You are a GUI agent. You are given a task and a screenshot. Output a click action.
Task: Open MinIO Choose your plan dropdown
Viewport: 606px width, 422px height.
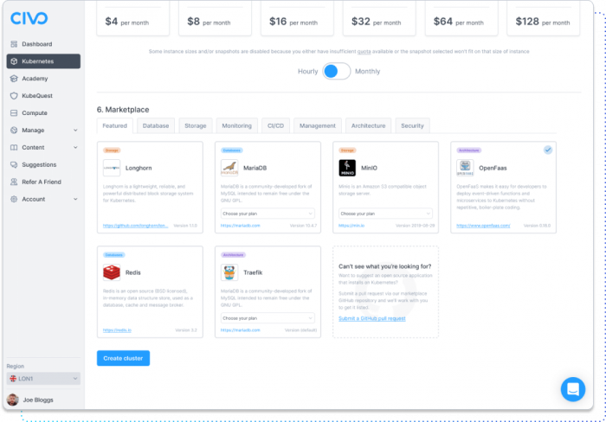coord(385,214)
